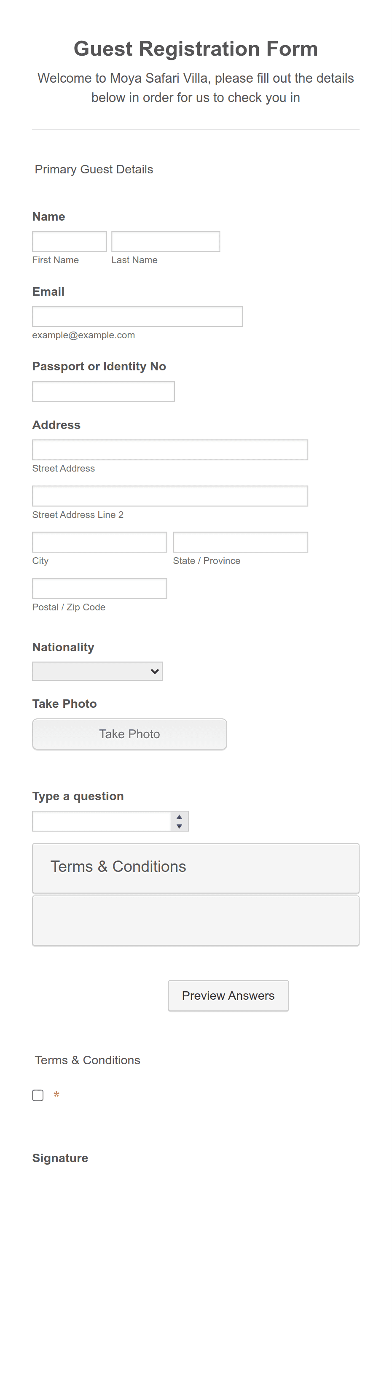
Task: Click the Last Name input field
Action: point(165,241)
